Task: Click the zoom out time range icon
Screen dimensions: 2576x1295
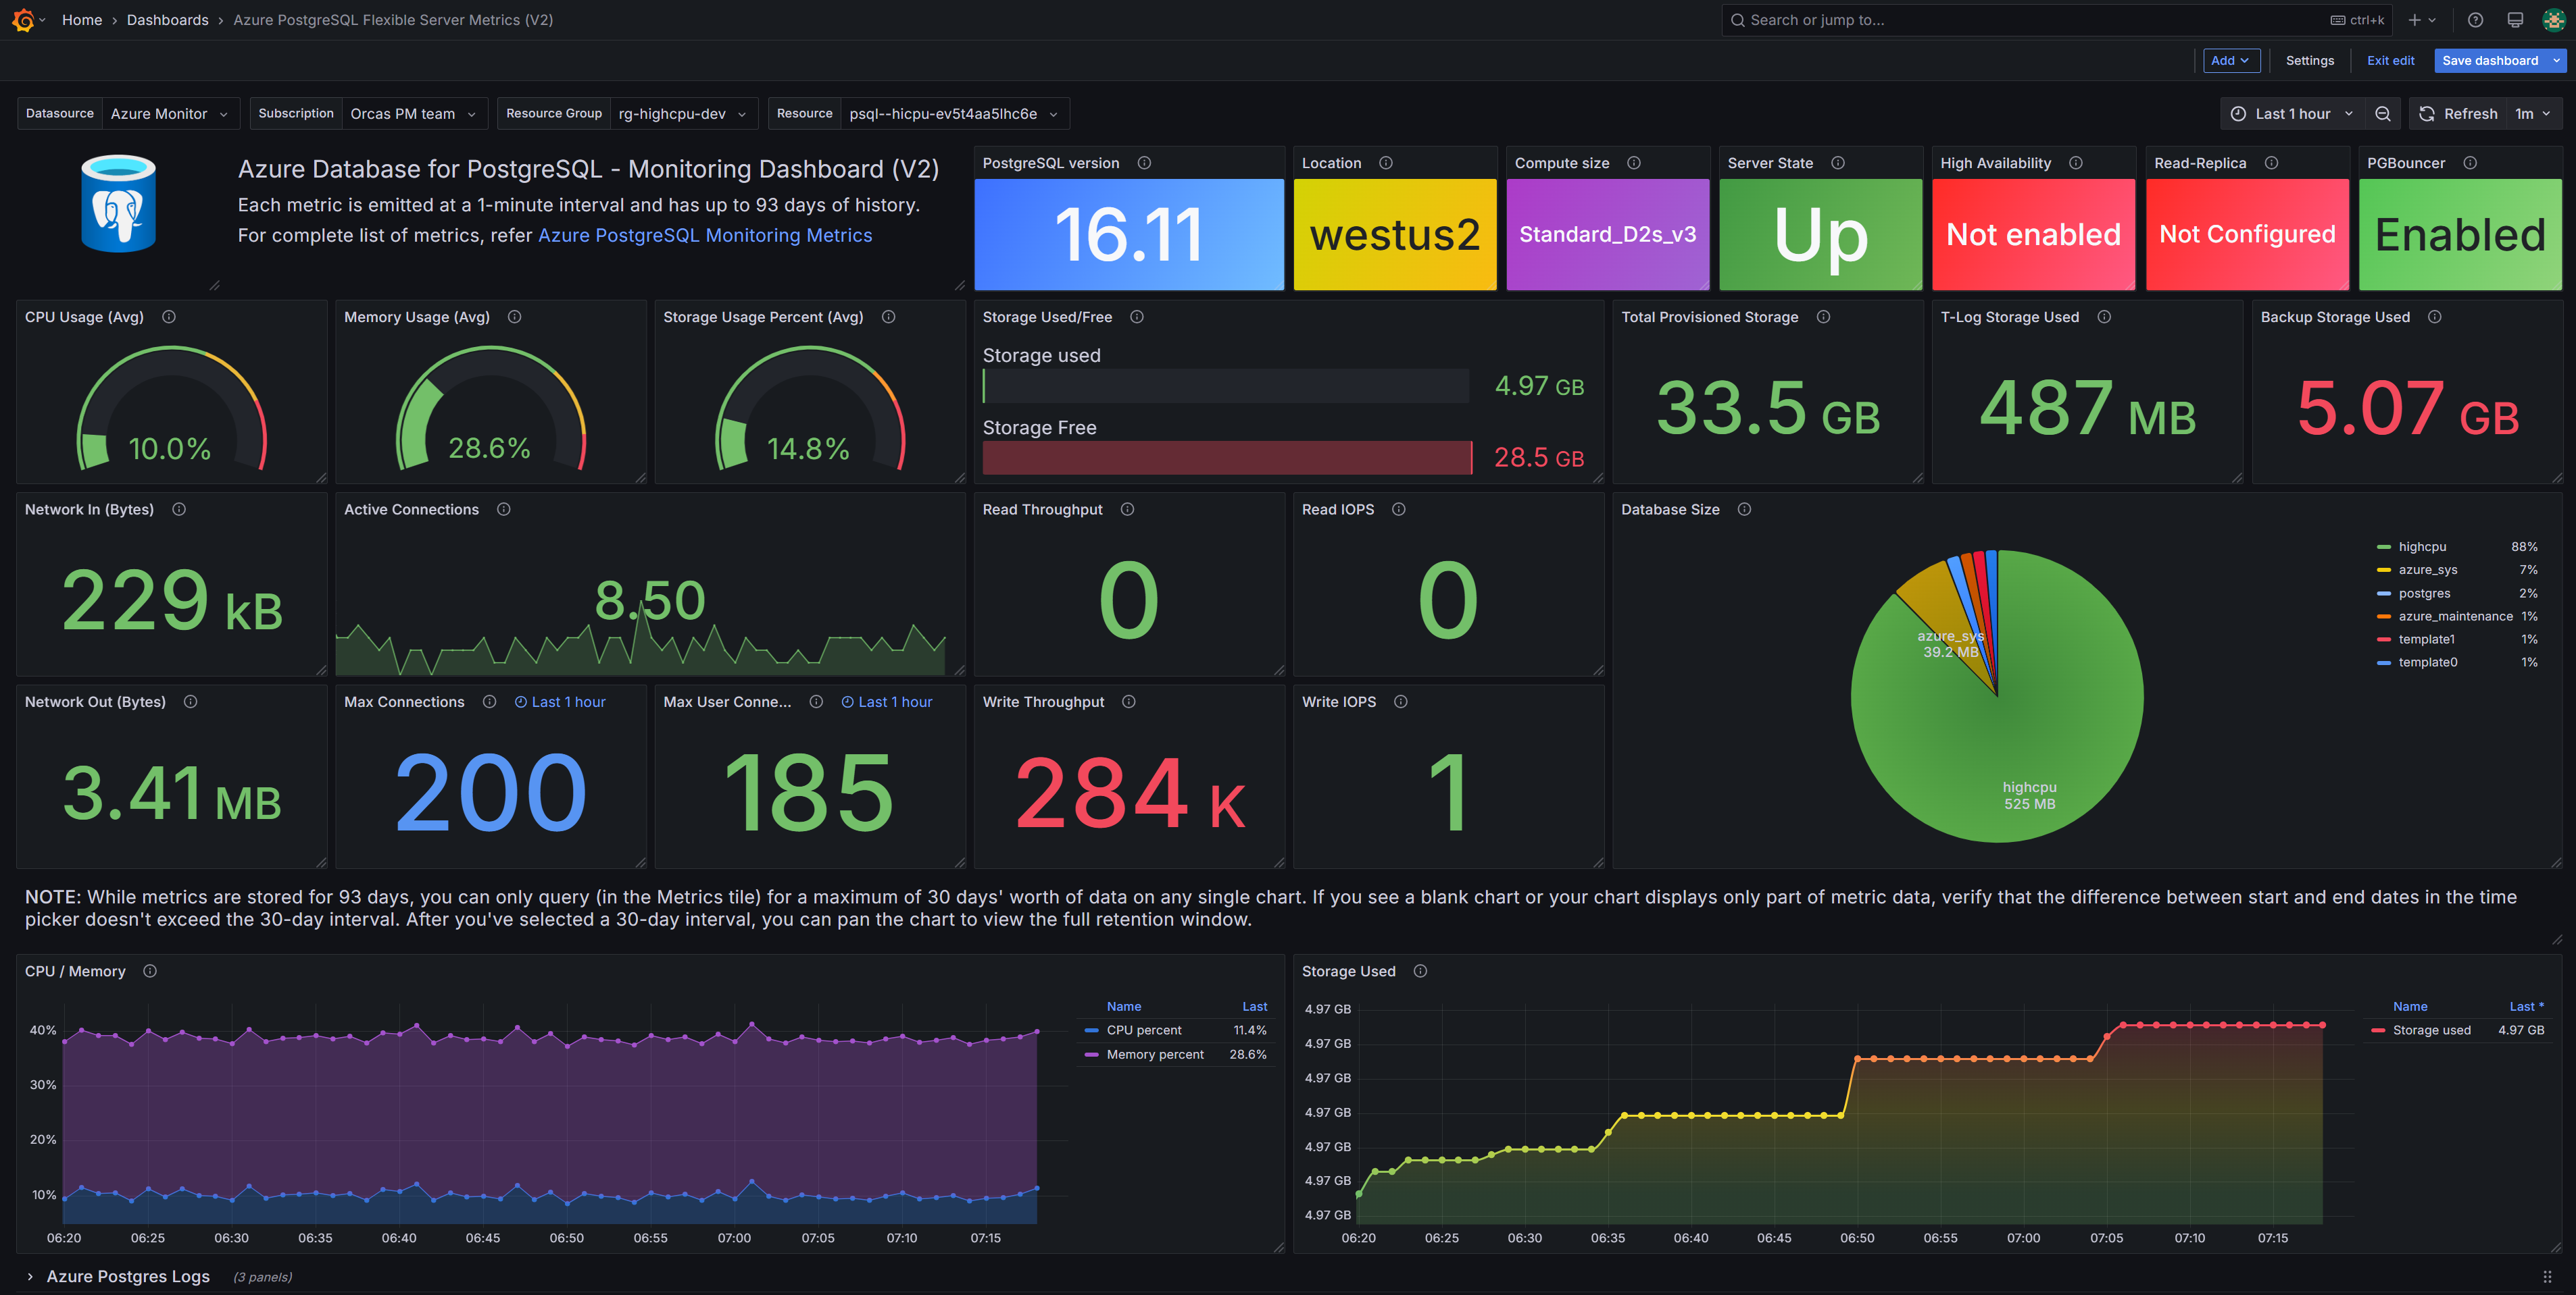Action: tap(2383, 114)
